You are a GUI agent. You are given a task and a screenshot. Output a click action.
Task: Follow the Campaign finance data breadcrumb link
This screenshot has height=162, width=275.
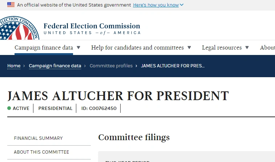pyautogui.click(x=55, y=66)
